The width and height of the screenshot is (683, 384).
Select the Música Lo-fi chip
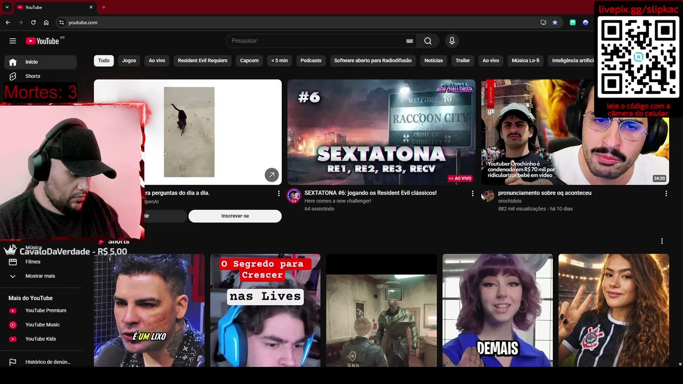pyautogui.click(x=526, y=61)
